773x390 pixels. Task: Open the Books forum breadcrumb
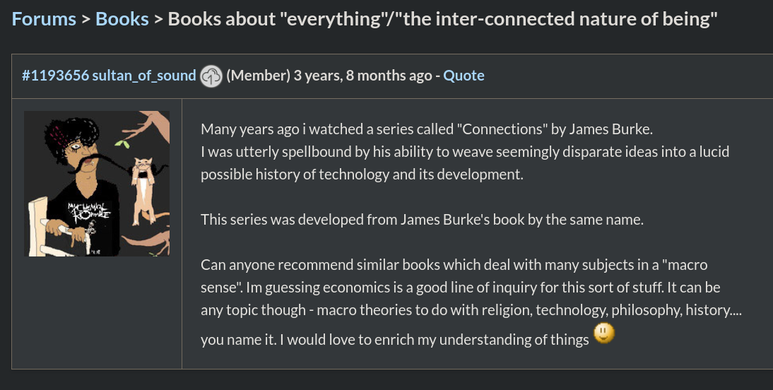coord(122,19)
